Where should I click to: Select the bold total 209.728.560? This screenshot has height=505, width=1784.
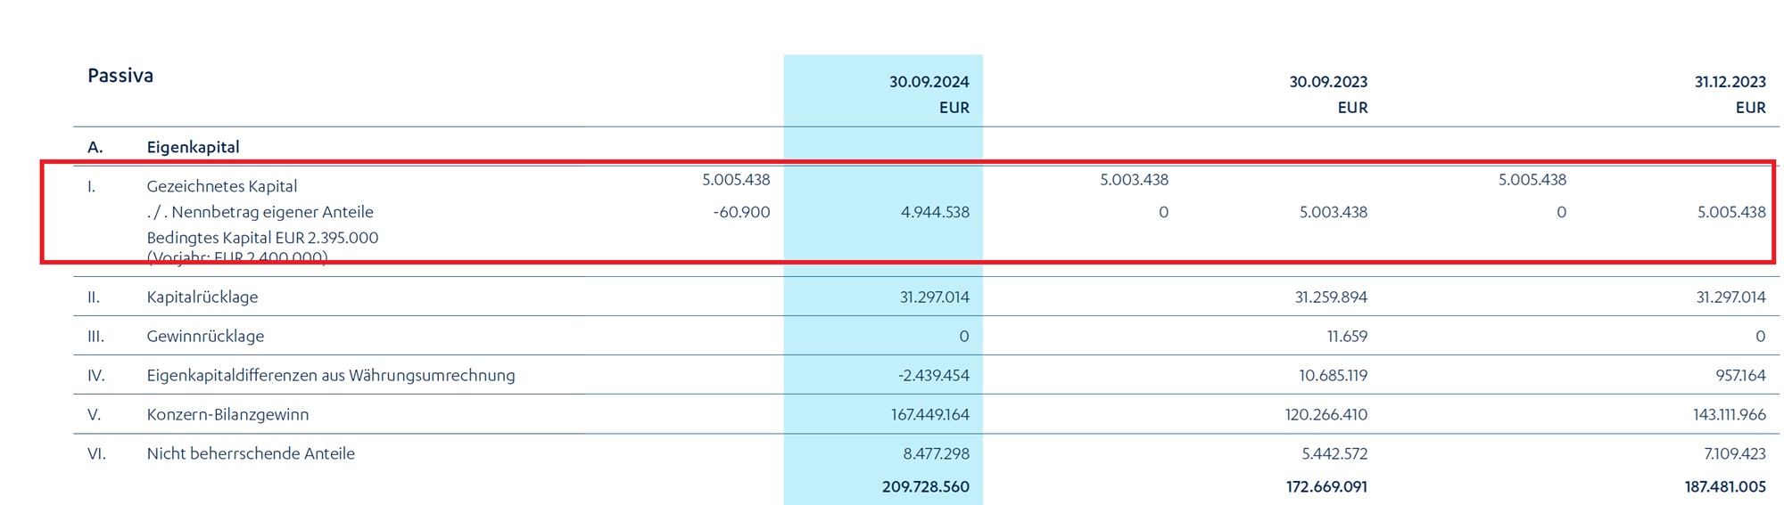point(925,486)
